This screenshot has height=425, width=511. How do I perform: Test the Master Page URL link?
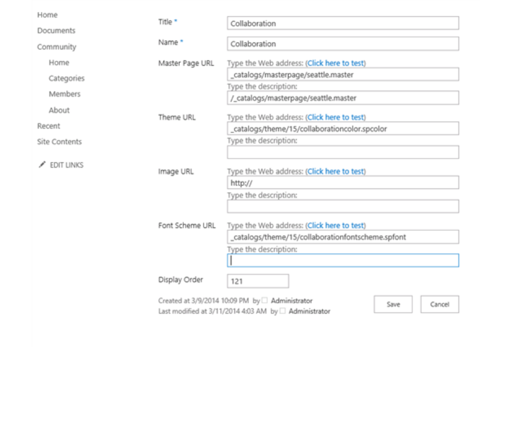pos(335,63)
